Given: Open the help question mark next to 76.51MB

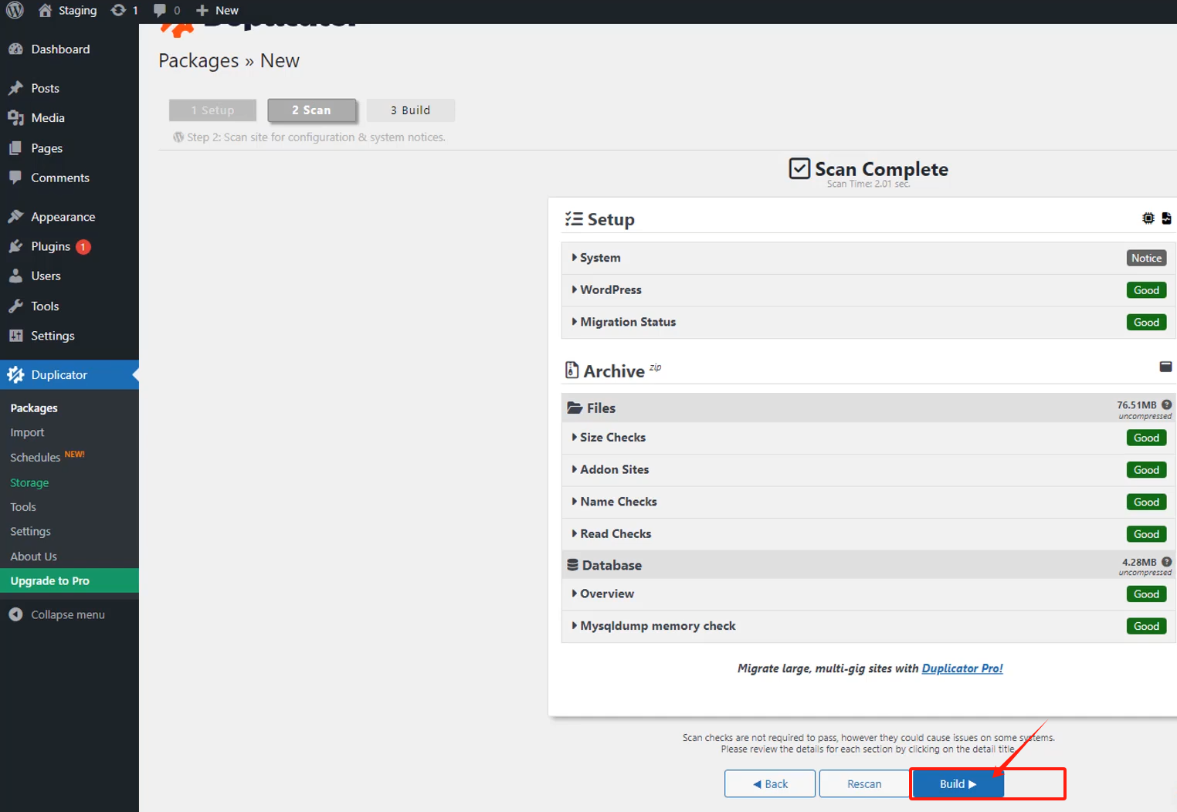Looking at the screenshot, I should pos(1167,404).
